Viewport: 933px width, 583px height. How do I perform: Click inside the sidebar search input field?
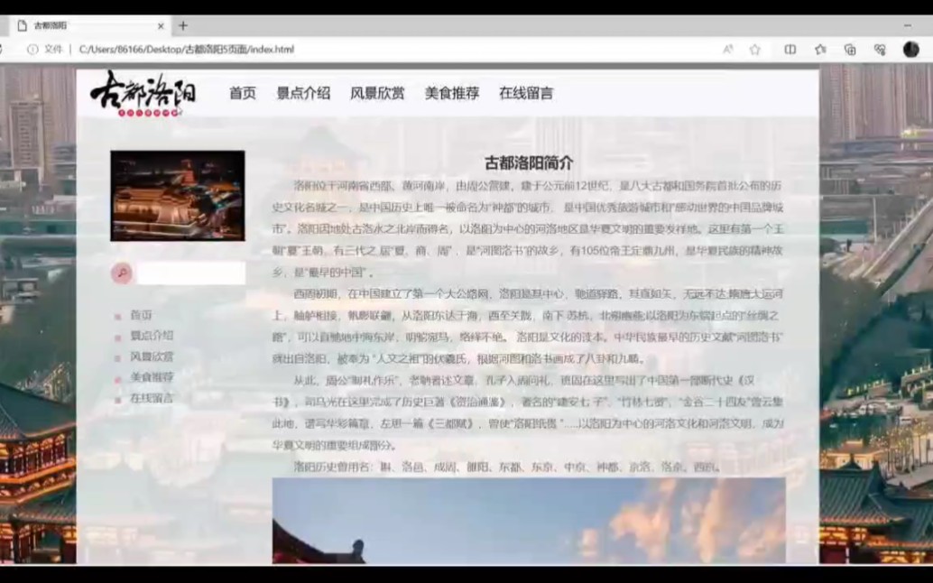tap(189, 273)
